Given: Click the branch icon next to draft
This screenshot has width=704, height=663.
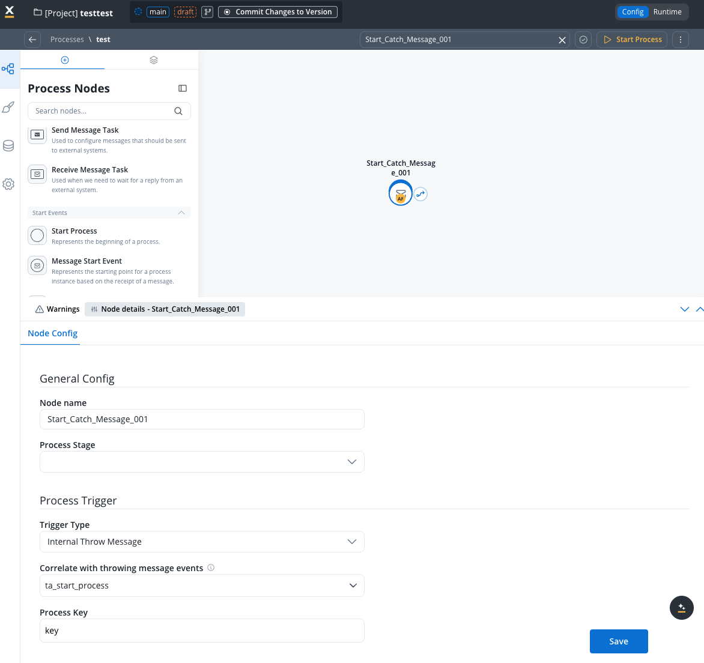Looking at the screenshot, I should 207,12.
